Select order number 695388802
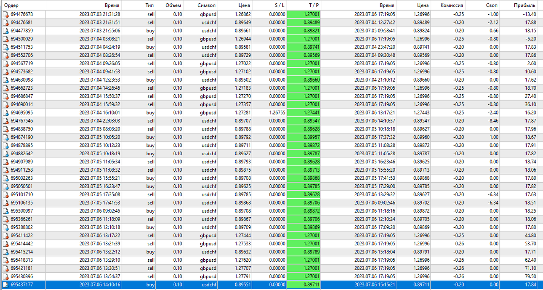Viewport: 543px width, 290px height. 22,227
